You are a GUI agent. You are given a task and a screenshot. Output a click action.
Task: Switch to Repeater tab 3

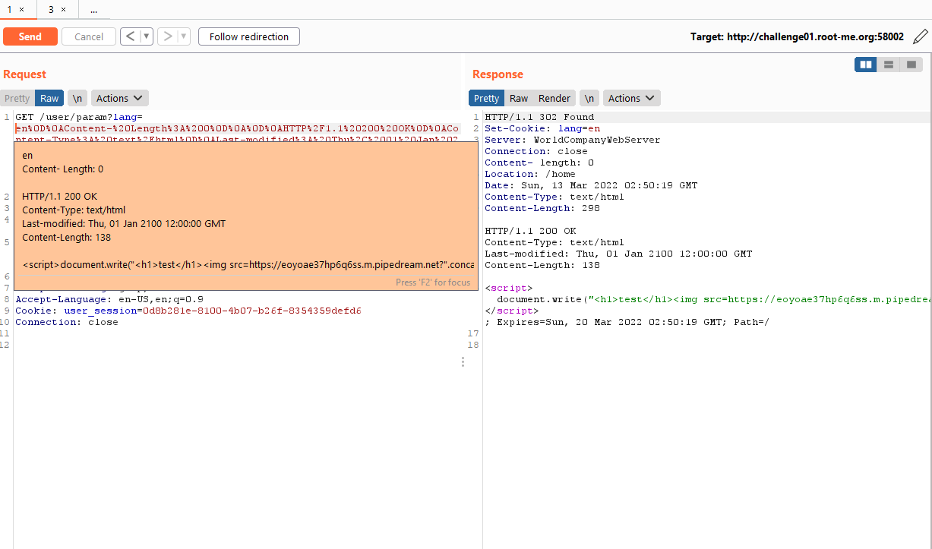(x=51, y=9)
